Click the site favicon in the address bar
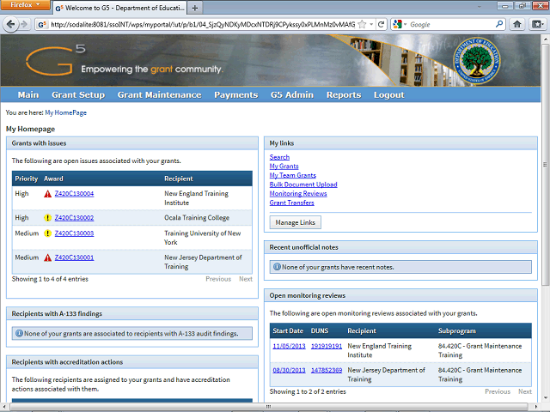The height and width of the screenshot is (412, 550). pyautogui.click(x=42, y=25)
